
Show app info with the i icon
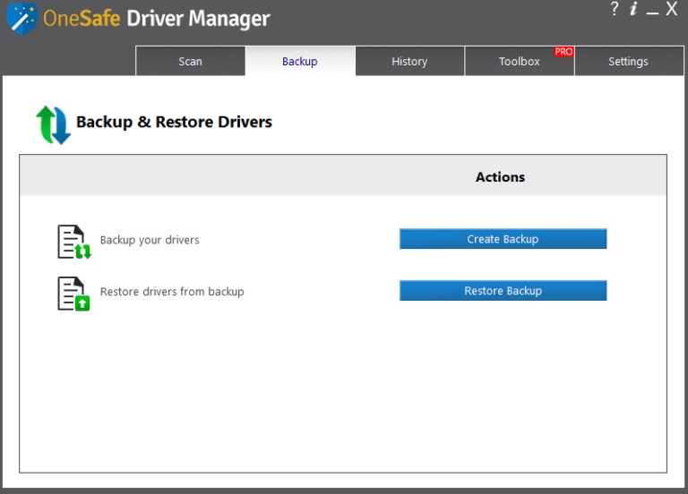[633, 9]
